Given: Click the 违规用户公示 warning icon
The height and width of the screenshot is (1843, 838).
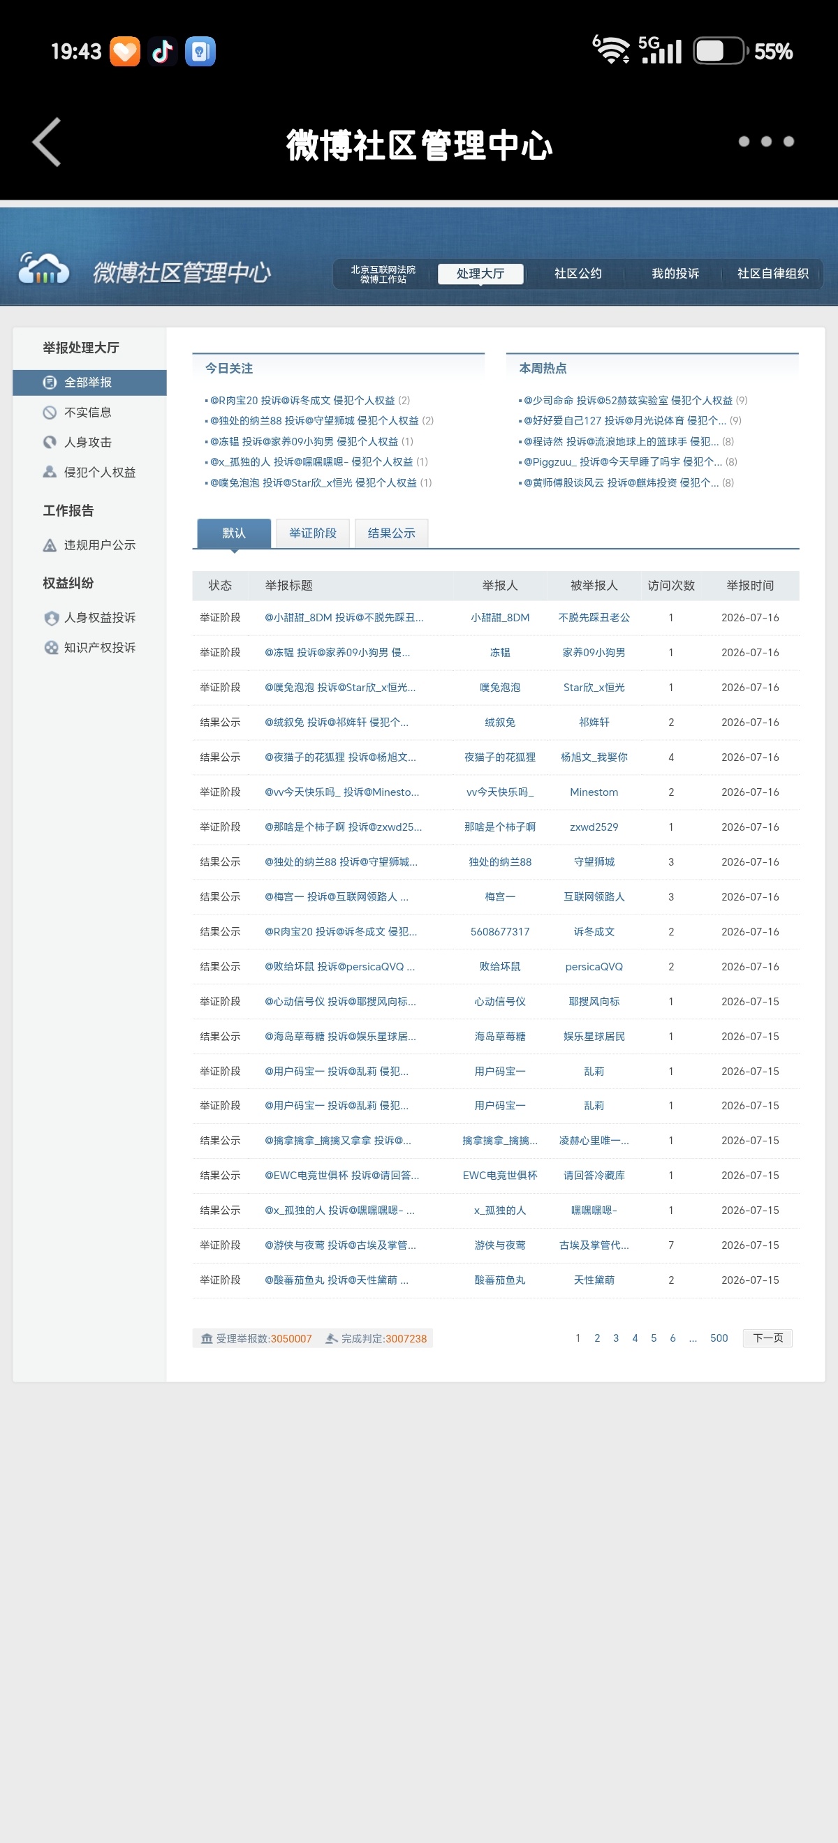Looking at the screenshot, I should coord(50,545).
